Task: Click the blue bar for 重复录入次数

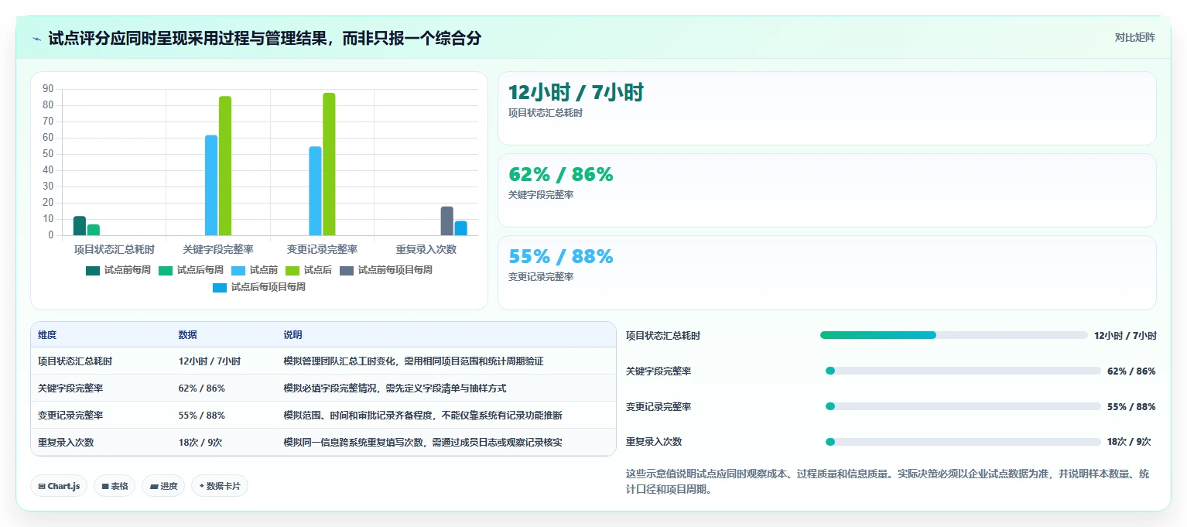Action: [461, 228]
